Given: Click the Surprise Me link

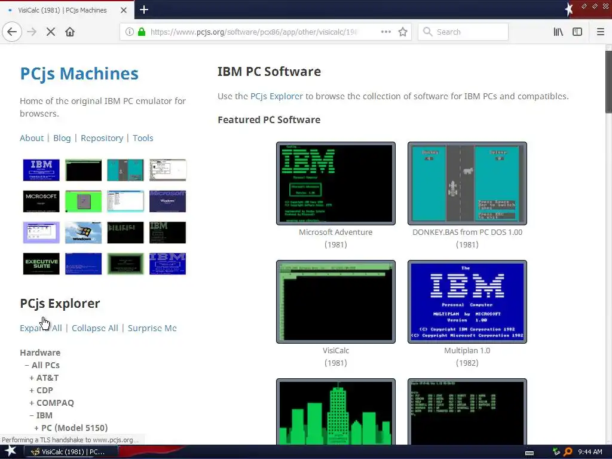Looking at the screenshot, I should point(152,328).
